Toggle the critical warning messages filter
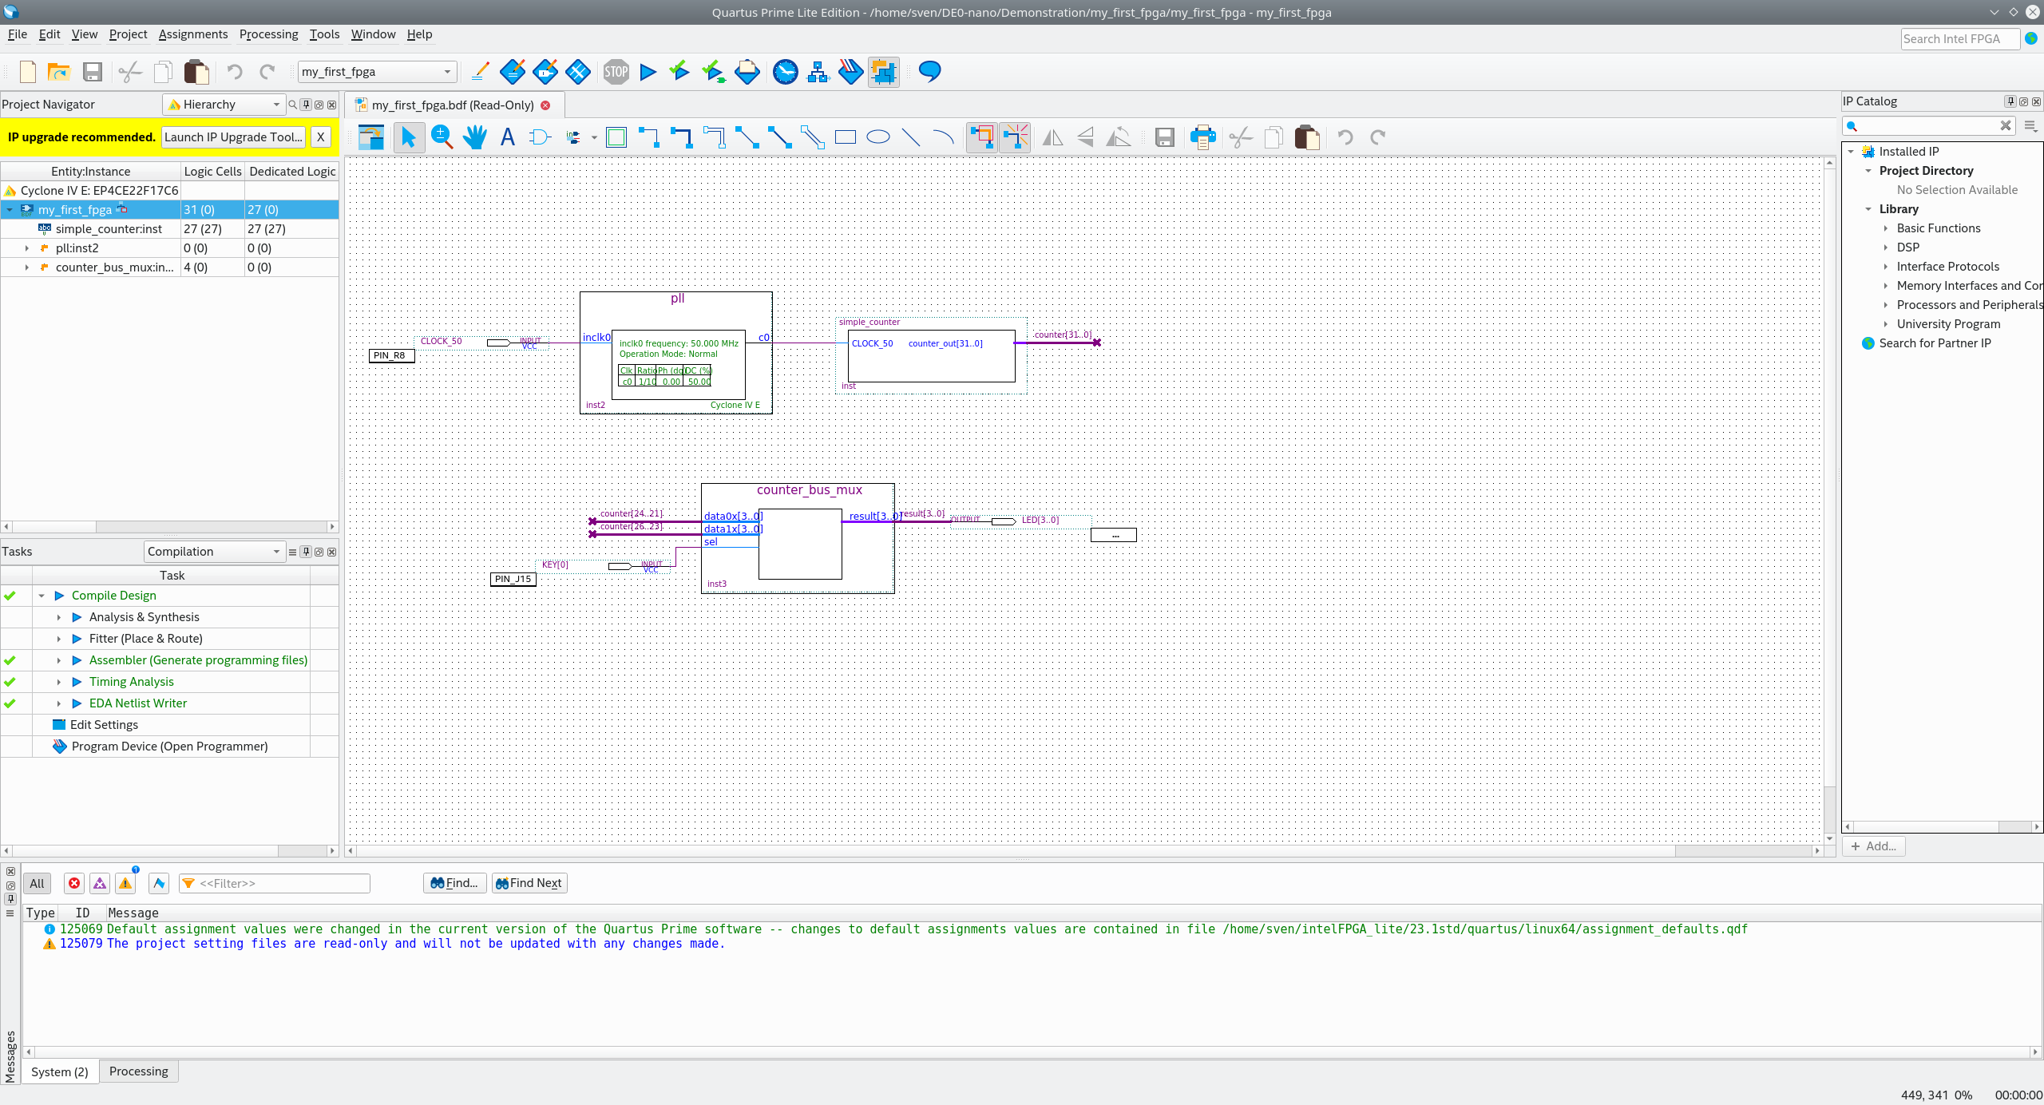2044x1105 pixels. (100, 883)
